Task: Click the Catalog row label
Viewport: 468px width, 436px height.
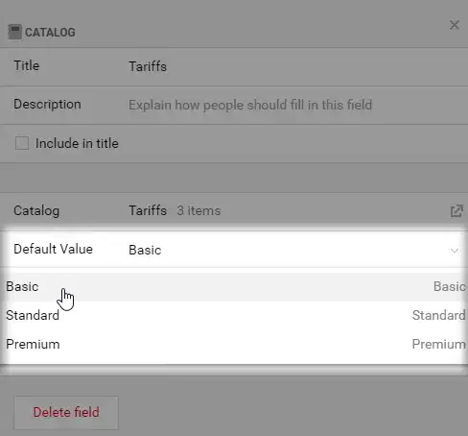Action: pyautogui.click(x=36, y=210)
